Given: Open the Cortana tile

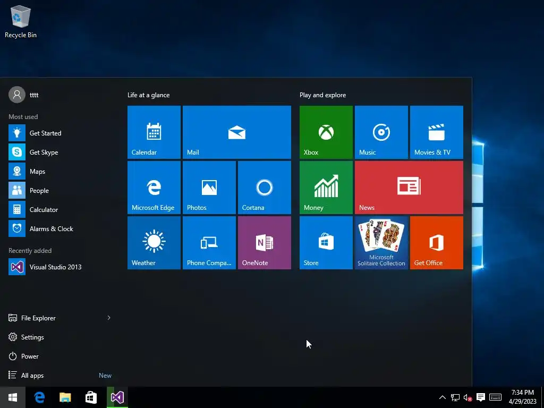Looking at the screenshot, I should coord(265,188).
